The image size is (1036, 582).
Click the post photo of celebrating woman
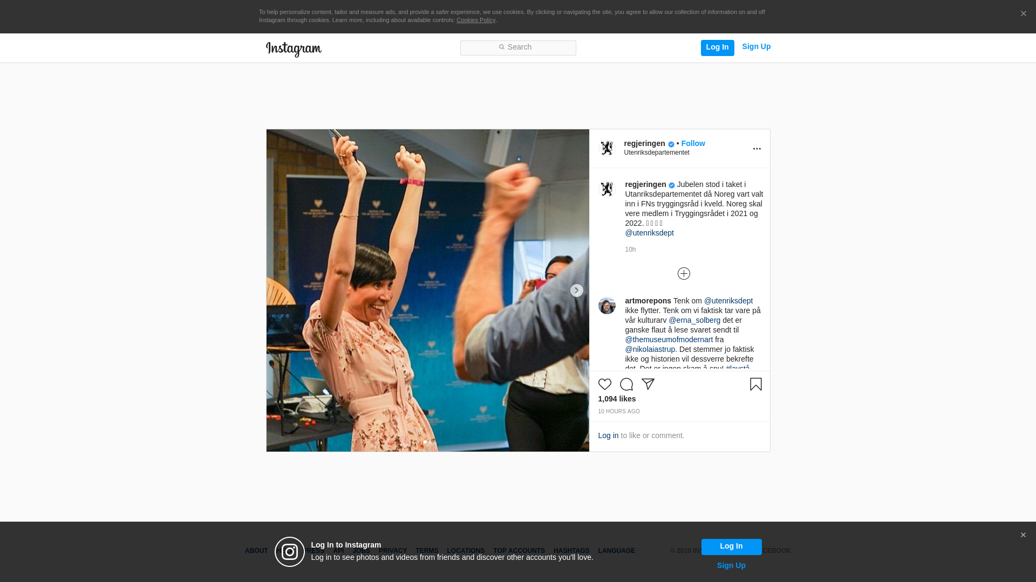pyautogui.click(x=428, y=290)
